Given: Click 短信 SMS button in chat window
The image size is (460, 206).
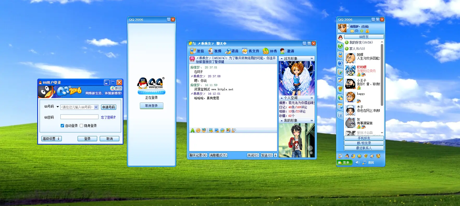Looking at the screenshot, I should (x=197, y=51).
